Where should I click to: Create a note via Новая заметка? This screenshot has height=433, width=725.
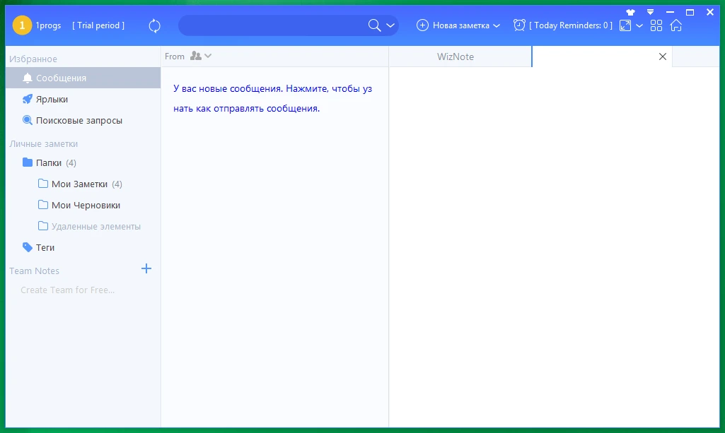tap(460, 25)
